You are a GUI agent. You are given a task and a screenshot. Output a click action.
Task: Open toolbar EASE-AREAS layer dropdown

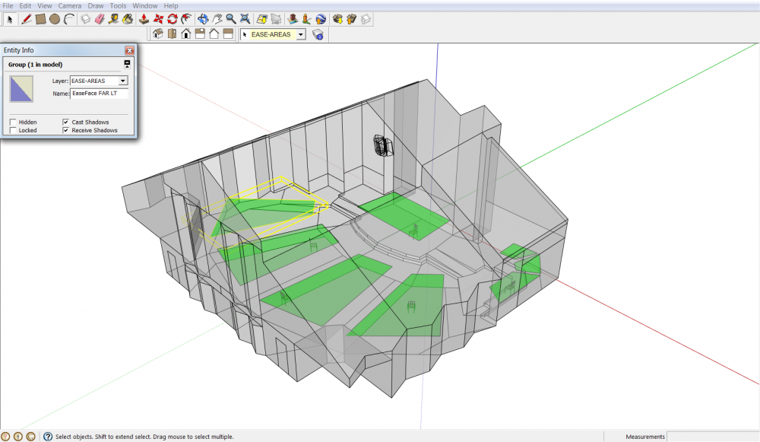point(301,34)
